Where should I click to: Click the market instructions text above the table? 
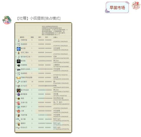[55, 30]
